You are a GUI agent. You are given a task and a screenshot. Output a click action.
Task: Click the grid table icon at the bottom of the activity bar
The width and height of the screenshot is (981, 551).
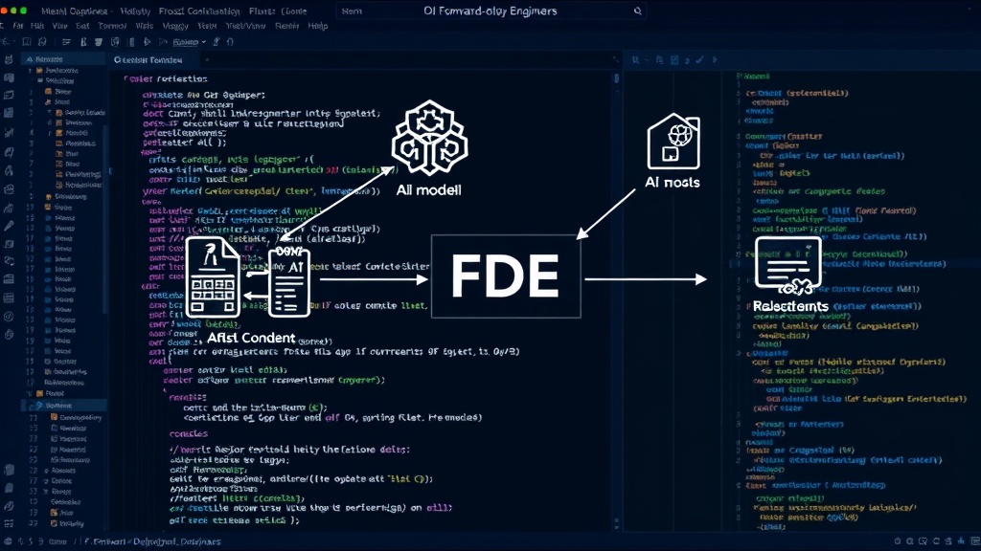click(x=9, y=523)
